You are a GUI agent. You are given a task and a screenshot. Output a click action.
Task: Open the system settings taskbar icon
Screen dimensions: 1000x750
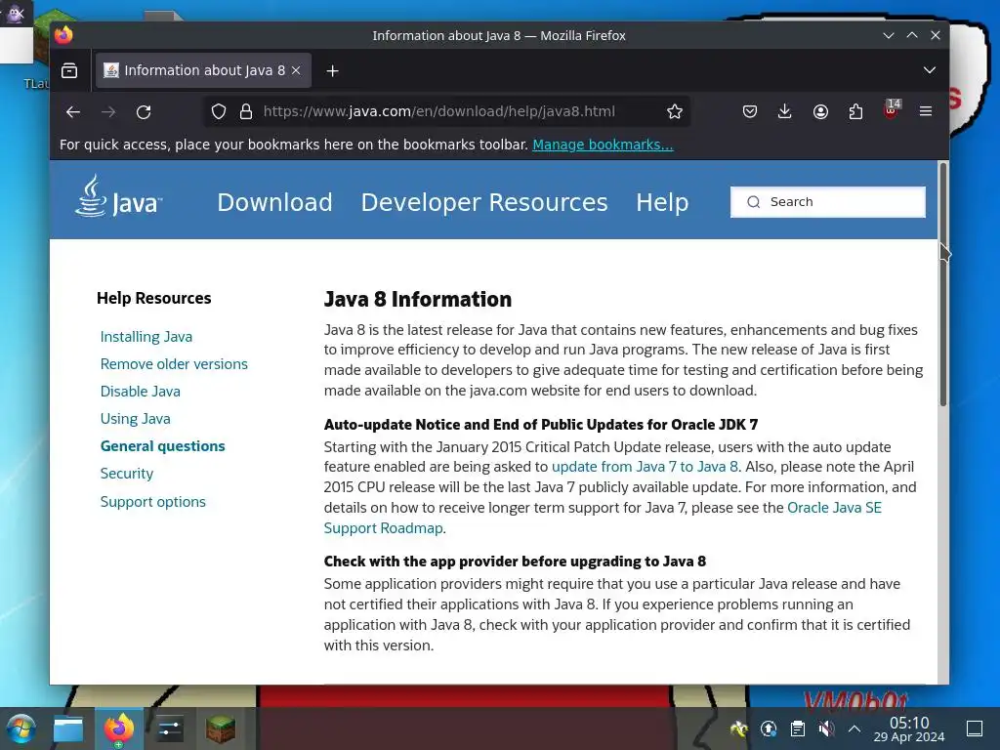(x=170, y=729)
